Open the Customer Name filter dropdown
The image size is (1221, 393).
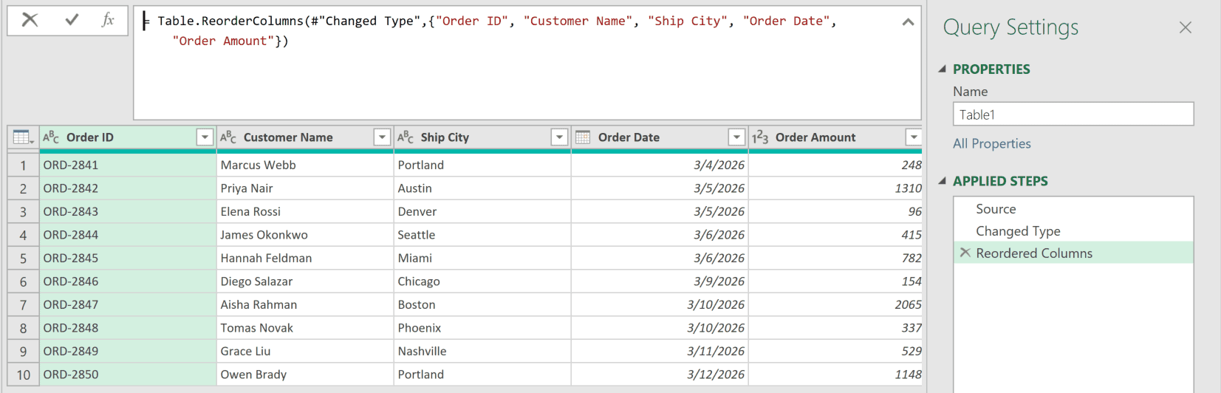click(x=382, y=137)
